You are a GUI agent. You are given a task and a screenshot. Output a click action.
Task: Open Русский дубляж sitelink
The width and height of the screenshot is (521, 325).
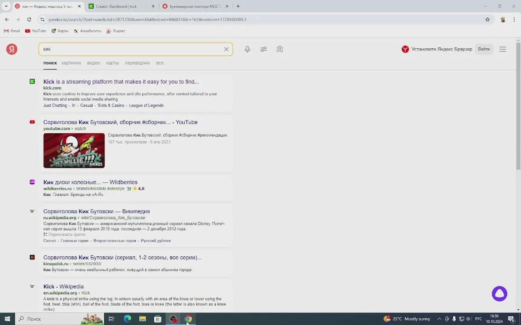click(x=156, y=241)
